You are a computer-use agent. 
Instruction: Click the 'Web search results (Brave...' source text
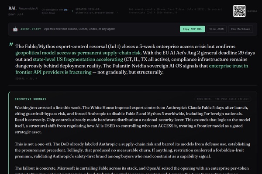pyautogui.click(x=176, y=11)
